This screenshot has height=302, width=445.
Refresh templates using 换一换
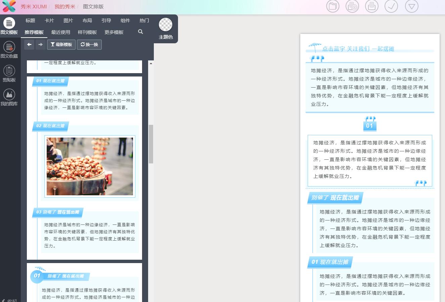click(x=89, y=44)
